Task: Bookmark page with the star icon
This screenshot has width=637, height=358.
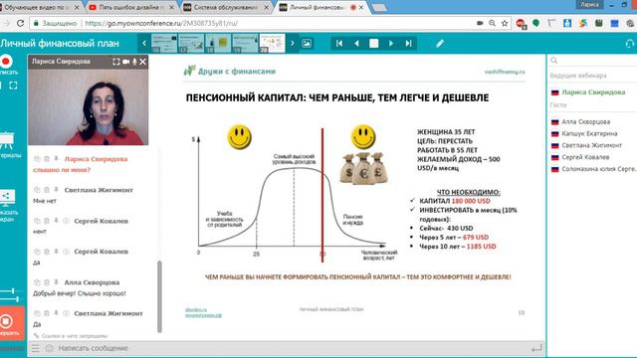Action: (x=505, y=23)
